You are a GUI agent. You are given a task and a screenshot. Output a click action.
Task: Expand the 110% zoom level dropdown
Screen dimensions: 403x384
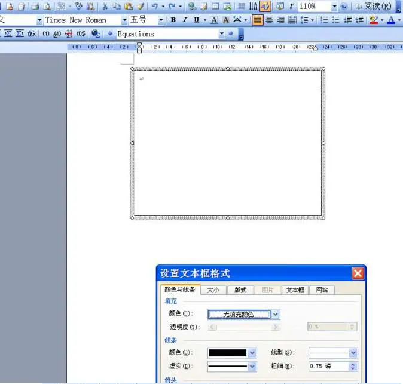click(x=334, y=7)
